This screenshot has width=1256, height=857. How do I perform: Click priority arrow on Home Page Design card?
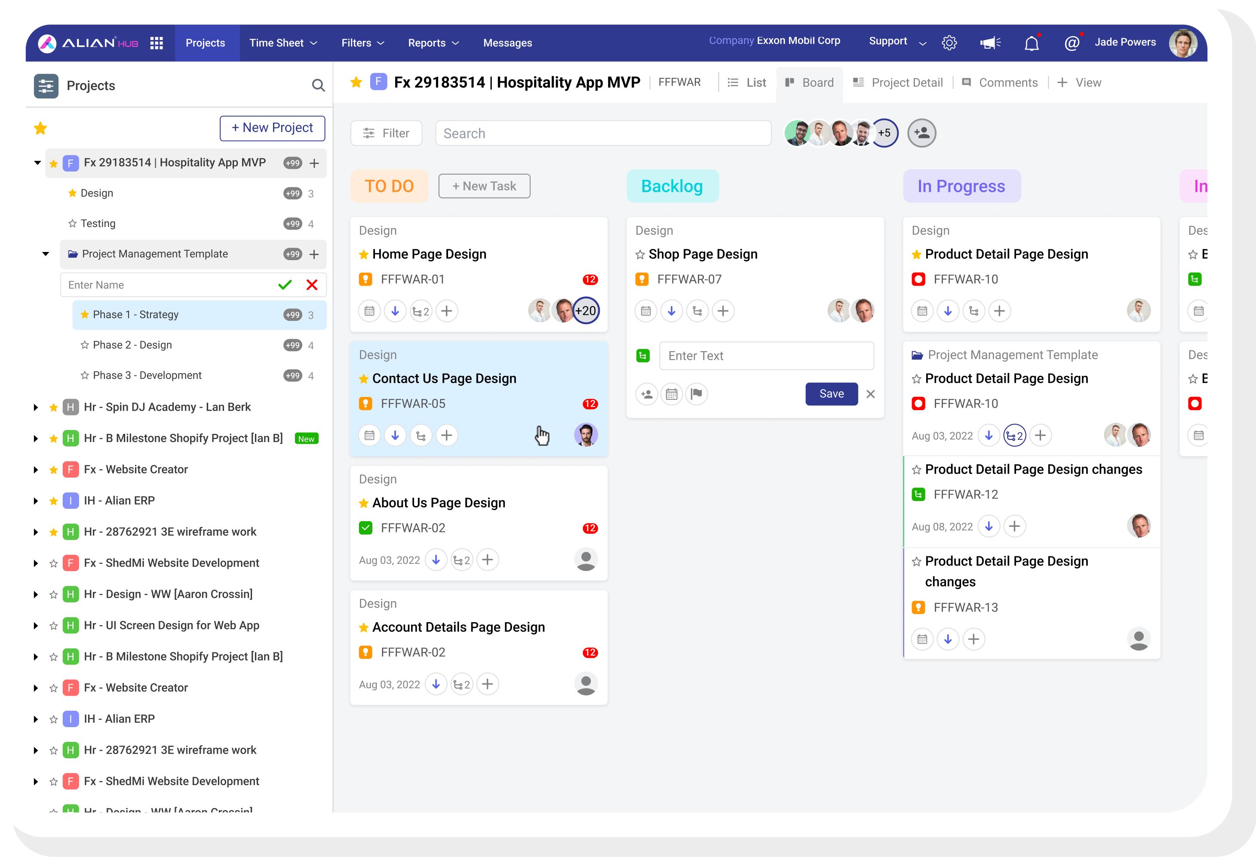[x=395, y=311]
